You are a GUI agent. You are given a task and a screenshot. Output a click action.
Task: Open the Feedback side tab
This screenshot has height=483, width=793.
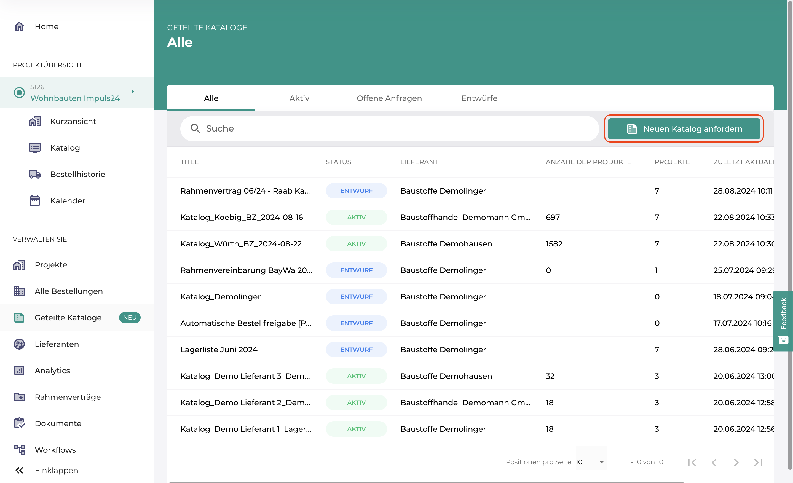[x=783, y=321]
